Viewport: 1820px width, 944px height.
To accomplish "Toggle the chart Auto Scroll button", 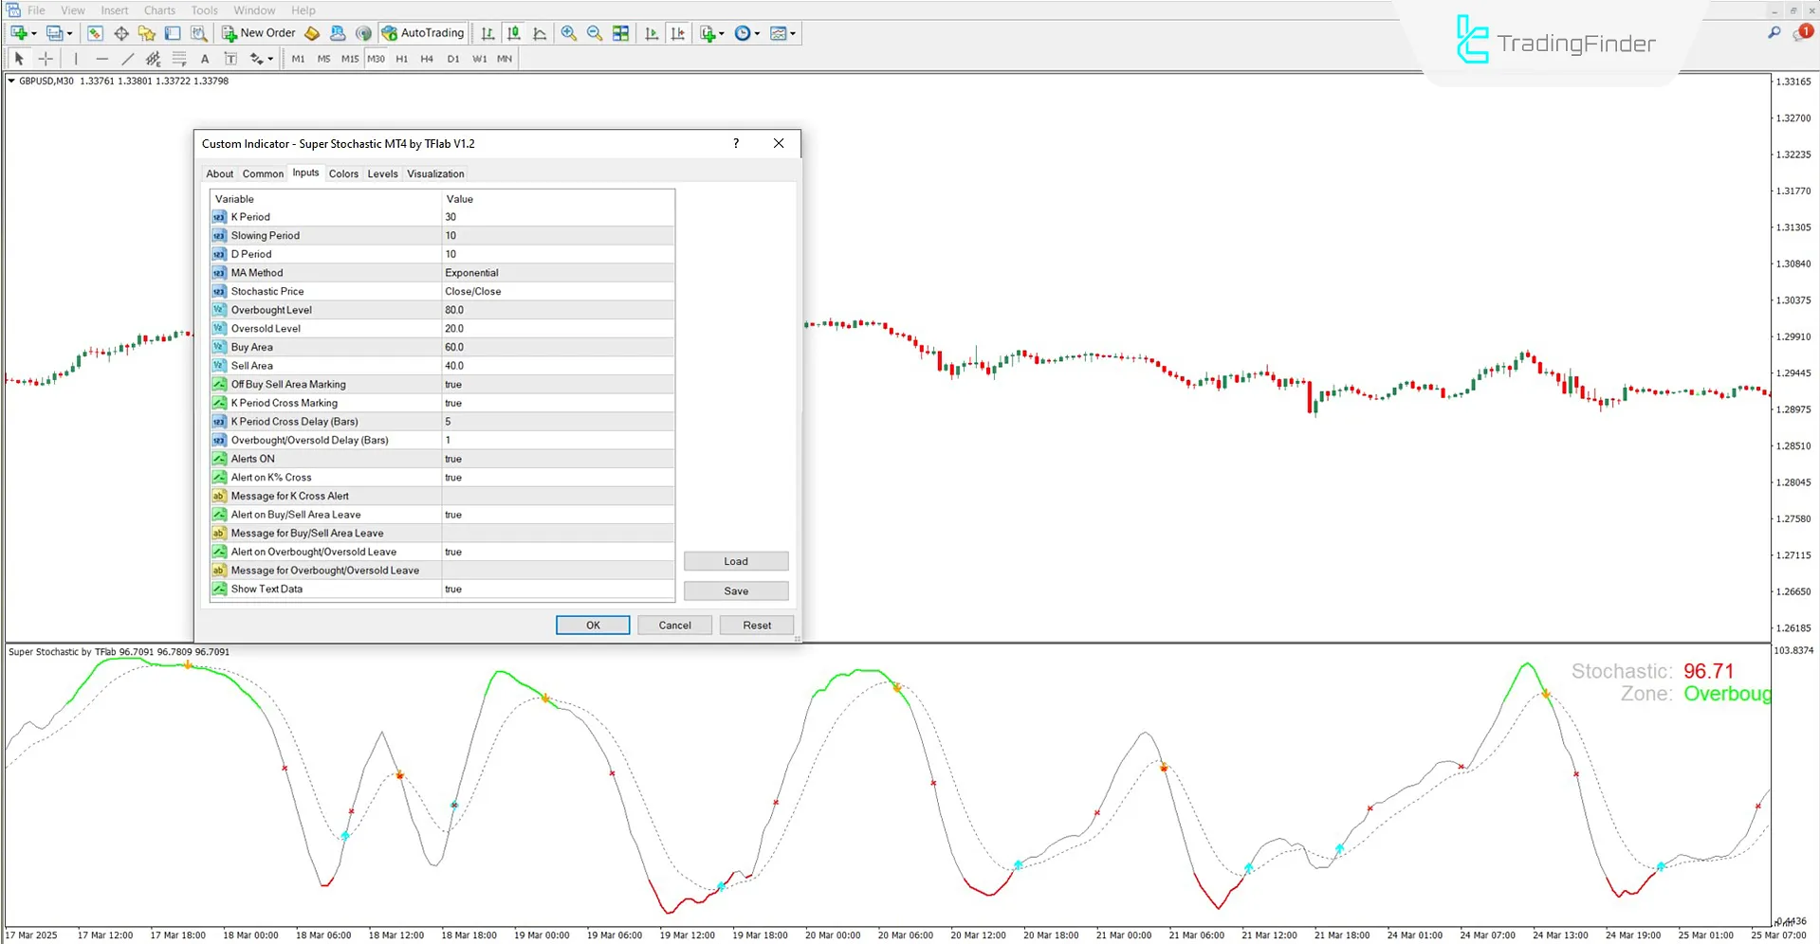I will click(x=652, y=33).
